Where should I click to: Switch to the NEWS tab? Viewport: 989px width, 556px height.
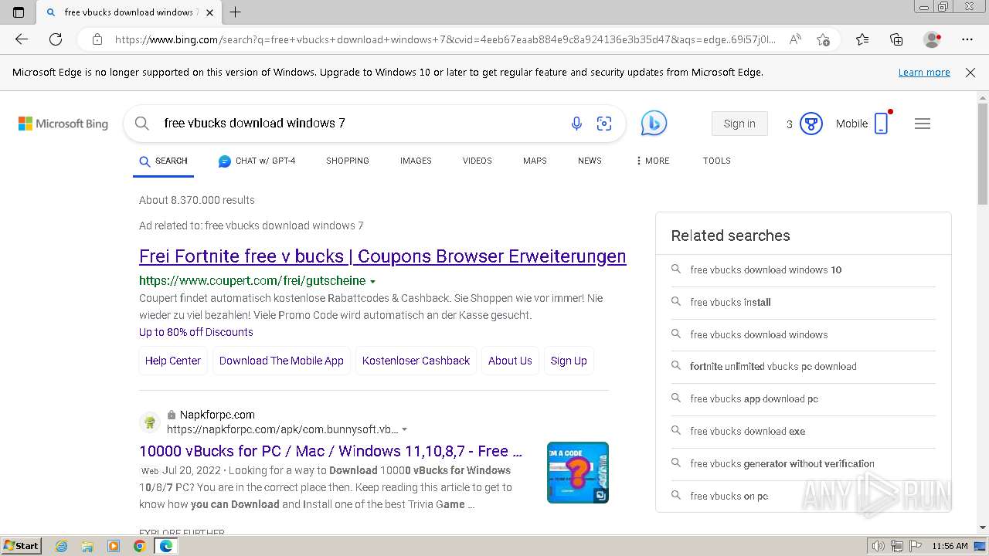point(590,161)
